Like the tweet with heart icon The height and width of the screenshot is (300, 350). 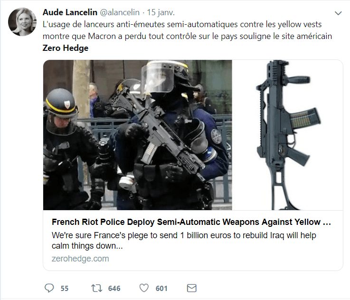144,288
